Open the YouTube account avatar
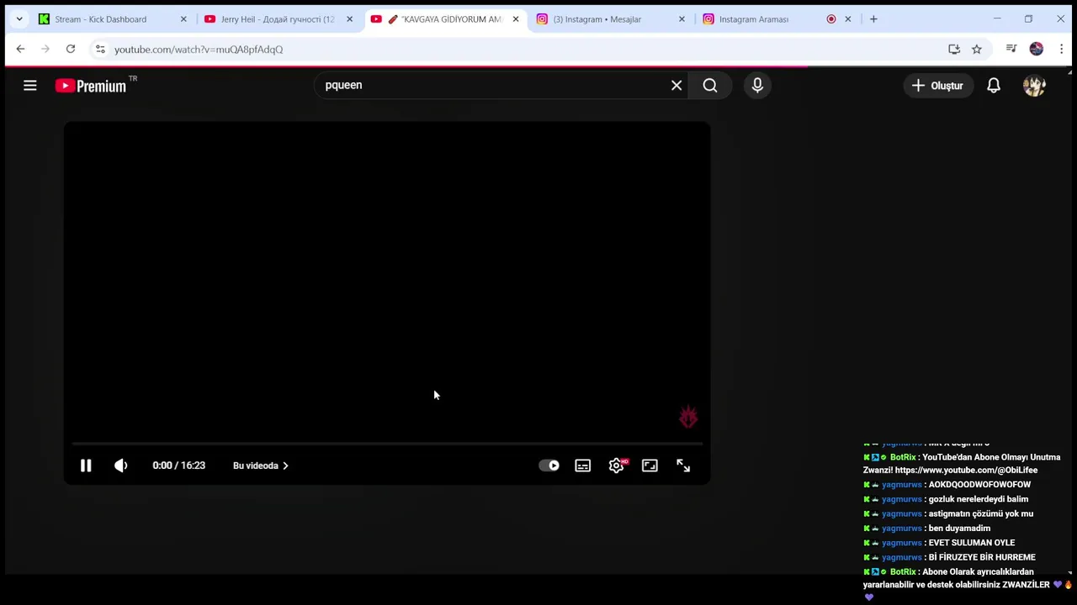 tap(1034, 85)
